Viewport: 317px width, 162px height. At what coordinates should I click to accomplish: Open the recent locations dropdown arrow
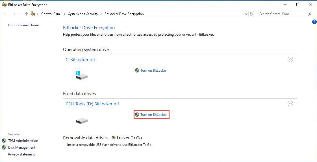click(20, 14)
